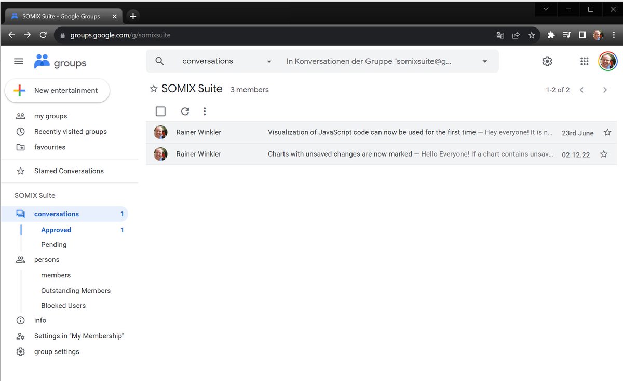Open the settings gear at top right

click(x=547, y=61)
